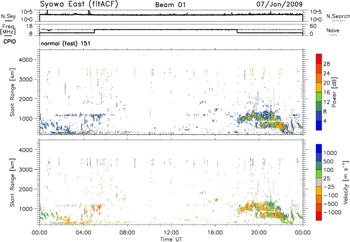The width and height of the screenshot is (350, 242).
Task: Click the "Velocity [m s-1]" colorbar title
Action: pos(346,182)
